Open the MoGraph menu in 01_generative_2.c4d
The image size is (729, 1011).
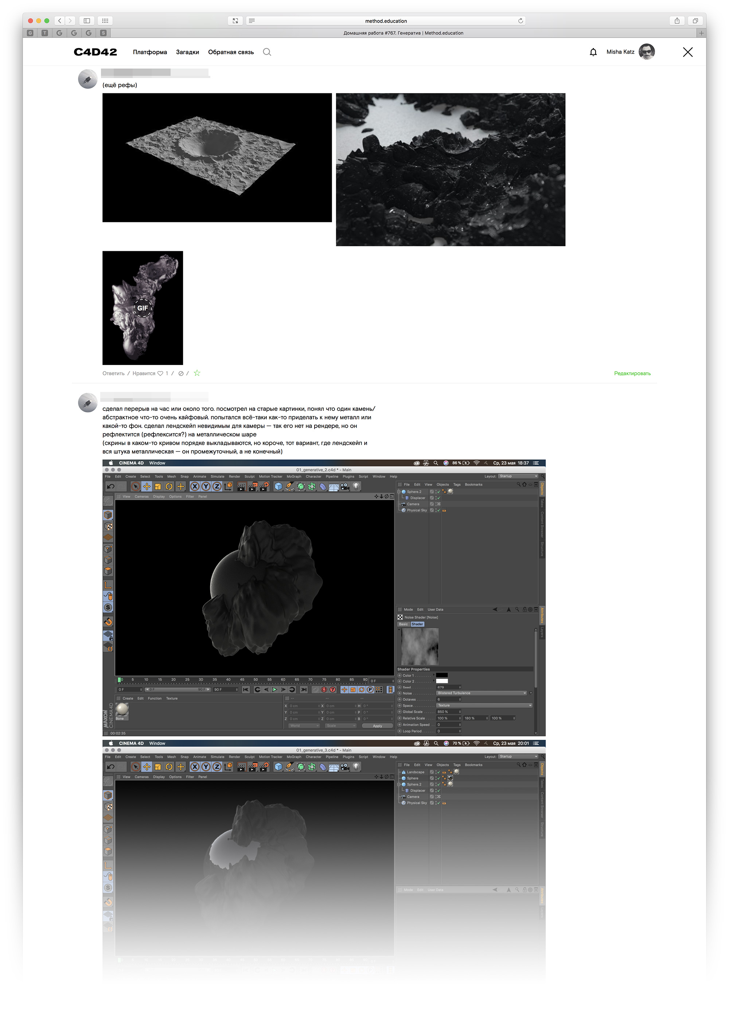(294, 477)
